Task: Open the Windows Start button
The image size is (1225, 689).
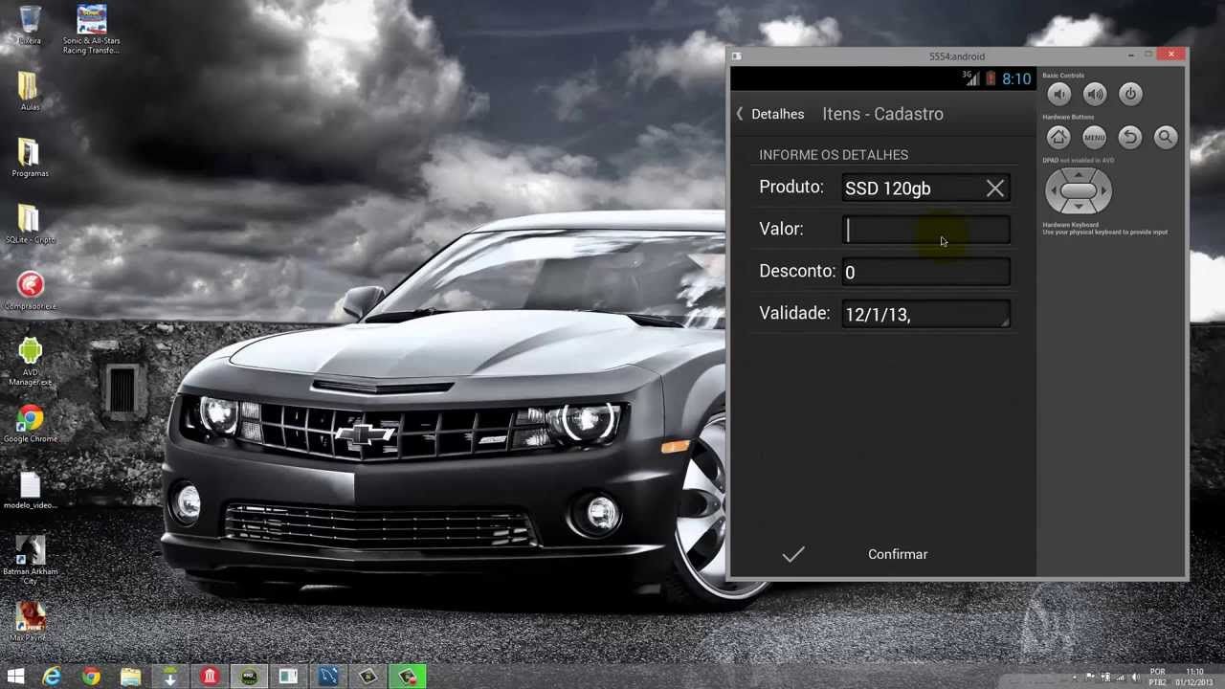Action: (15, 678)
